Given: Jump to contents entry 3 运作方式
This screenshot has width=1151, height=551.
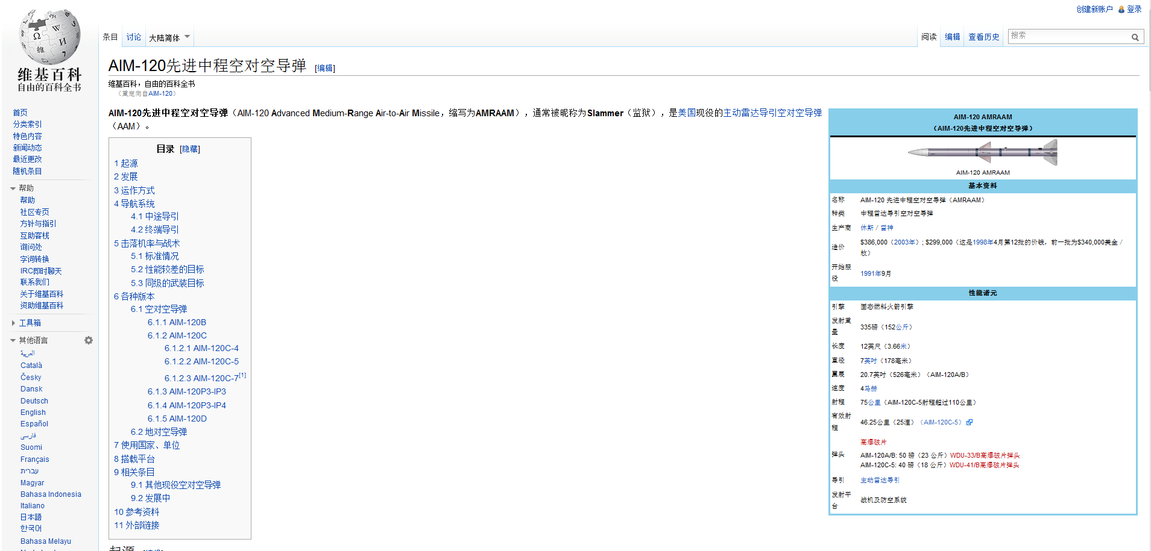Looking at the screenshot, I should (134, 190).
